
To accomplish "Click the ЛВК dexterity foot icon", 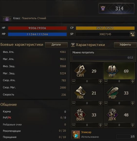I will (80, 93).
